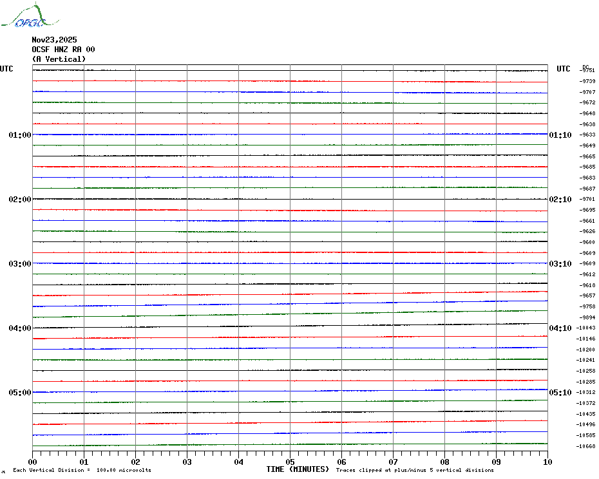
Task: Click the DC offset value -9657
Action: pyautogui.click(x=587, y=296)
